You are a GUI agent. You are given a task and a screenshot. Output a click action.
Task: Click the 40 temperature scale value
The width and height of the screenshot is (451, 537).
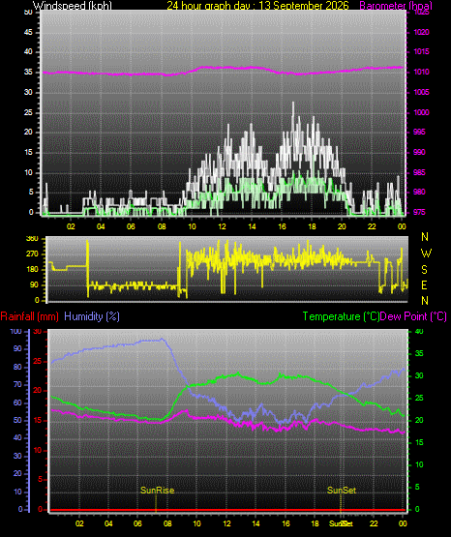[419, 331]
